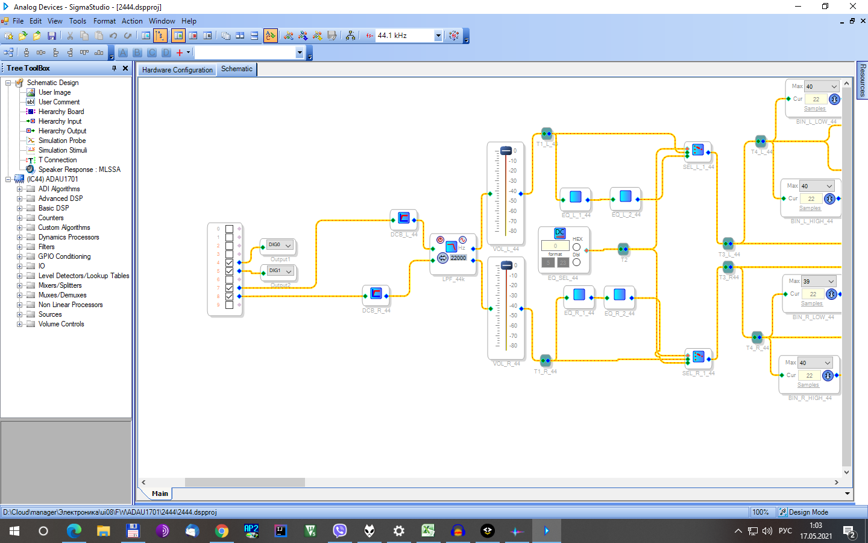Click the VOL_R_44 volume slider handle
Screen dimensions: 868x543
click(x=506, y=265)
